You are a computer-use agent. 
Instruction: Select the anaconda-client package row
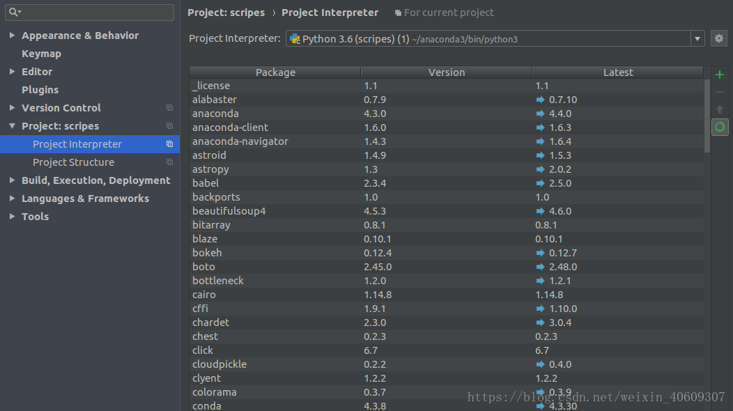447,127
